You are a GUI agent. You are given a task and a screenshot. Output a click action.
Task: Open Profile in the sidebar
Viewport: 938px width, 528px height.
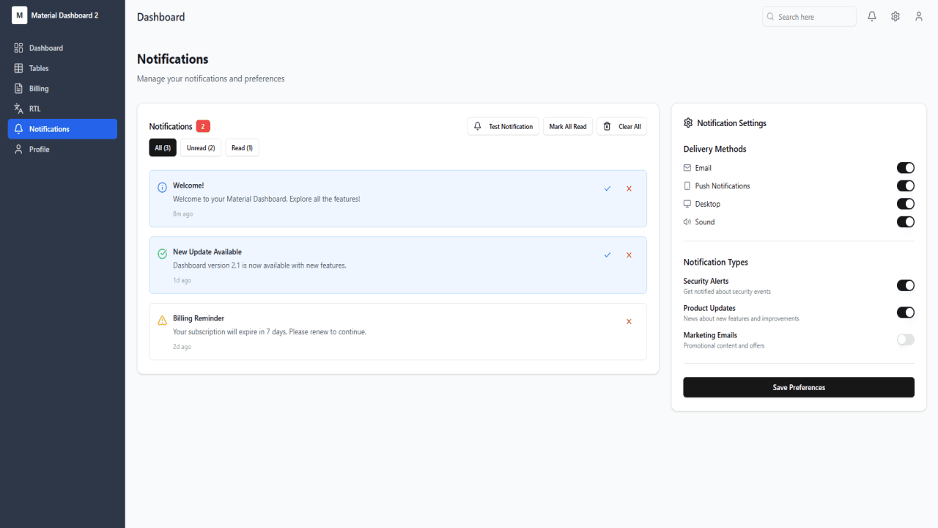[62, 149]
